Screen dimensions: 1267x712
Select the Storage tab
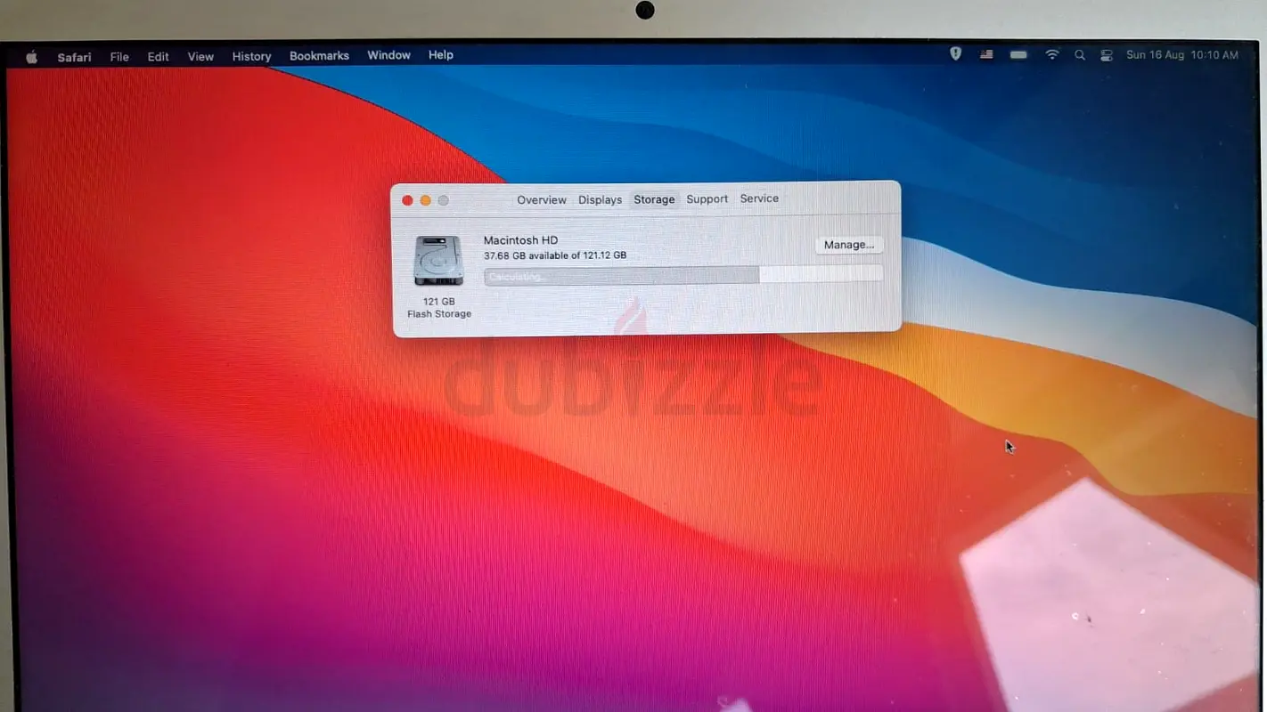[654, 199]
